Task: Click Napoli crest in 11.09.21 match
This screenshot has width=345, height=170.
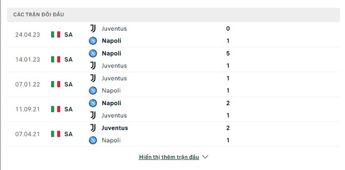Action: 93,103
